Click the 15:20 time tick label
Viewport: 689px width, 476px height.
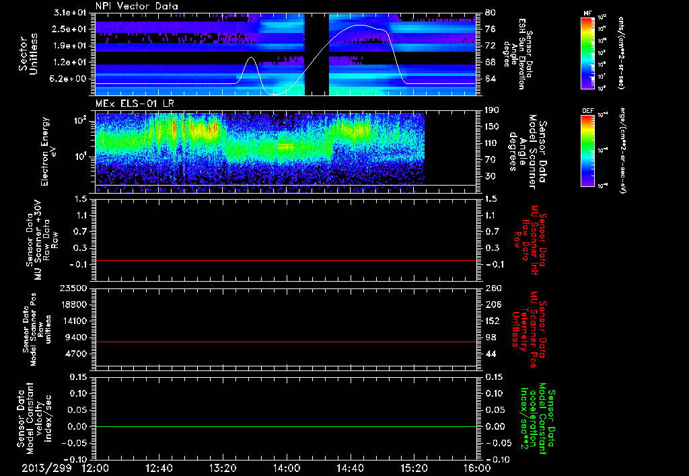click(414, 468)
